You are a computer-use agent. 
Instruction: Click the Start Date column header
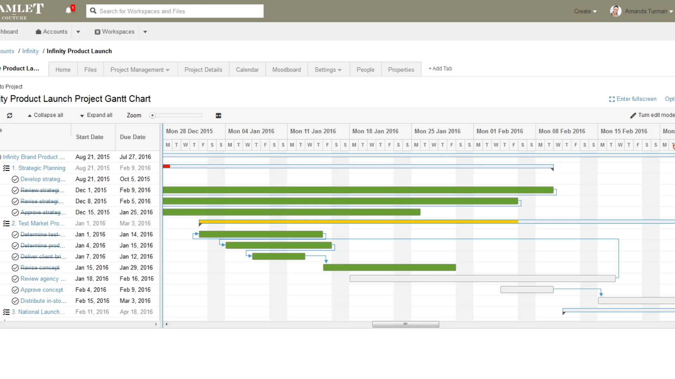click(90, 137)
